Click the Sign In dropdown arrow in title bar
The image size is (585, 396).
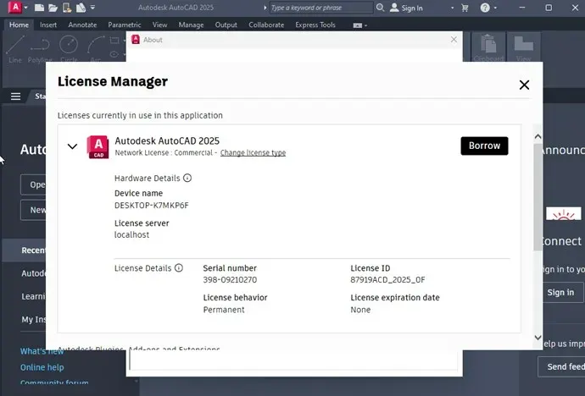pos(452,8)
